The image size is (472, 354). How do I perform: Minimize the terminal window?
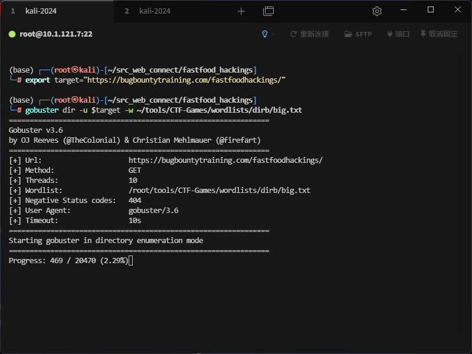pyautogui.click(x=404, y=10)
